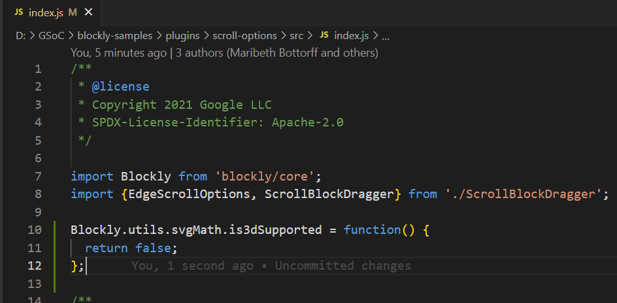Screen dimensions: 617x303
Task: Click the modified 'M' badge on tab
Action: pyautogui.click(x=73, y=12)
